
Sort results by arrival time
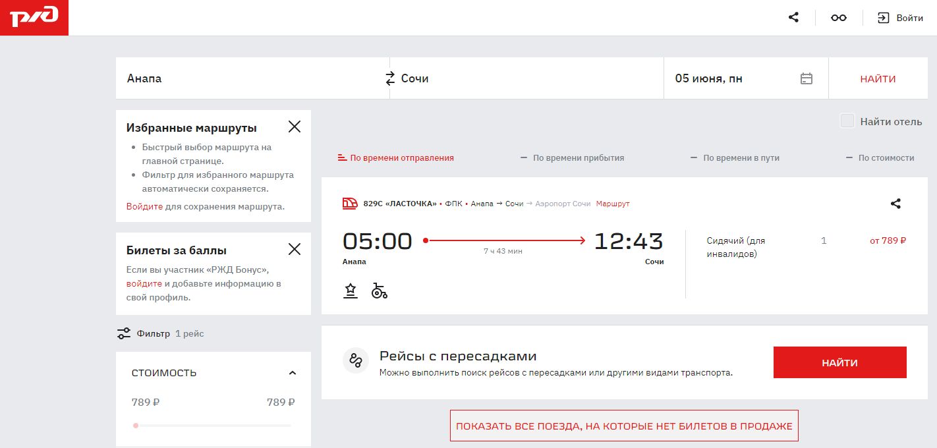point(572,158)
